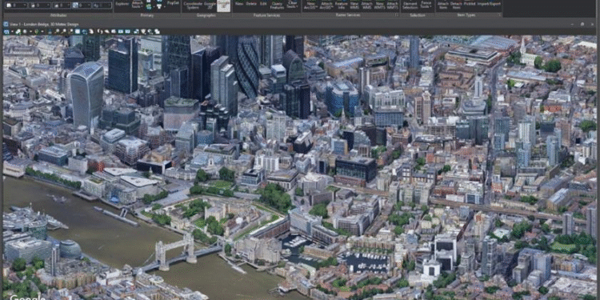The width and height of the screenshot is (600, 300).
Task: Click the Edit feature service button
Action: tap(263, 4)
